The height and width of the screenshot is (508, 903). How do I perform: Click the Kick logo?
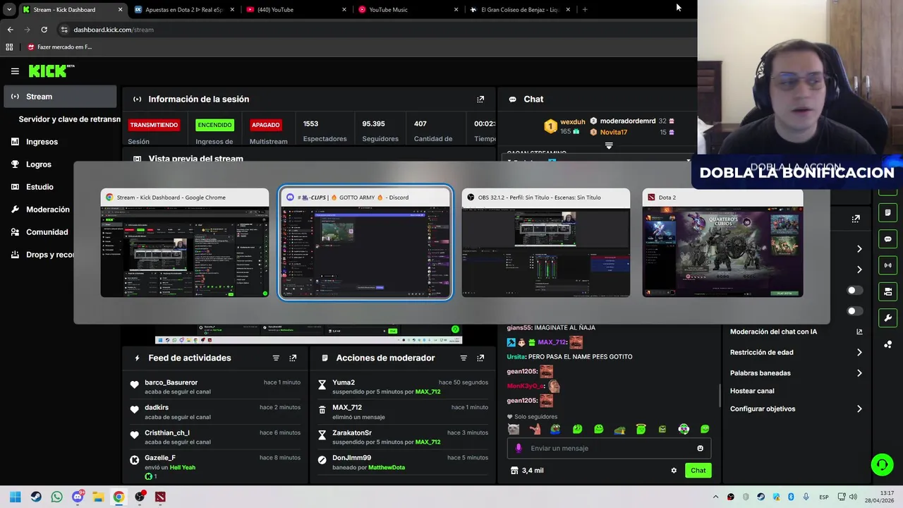tap(51, 71)
